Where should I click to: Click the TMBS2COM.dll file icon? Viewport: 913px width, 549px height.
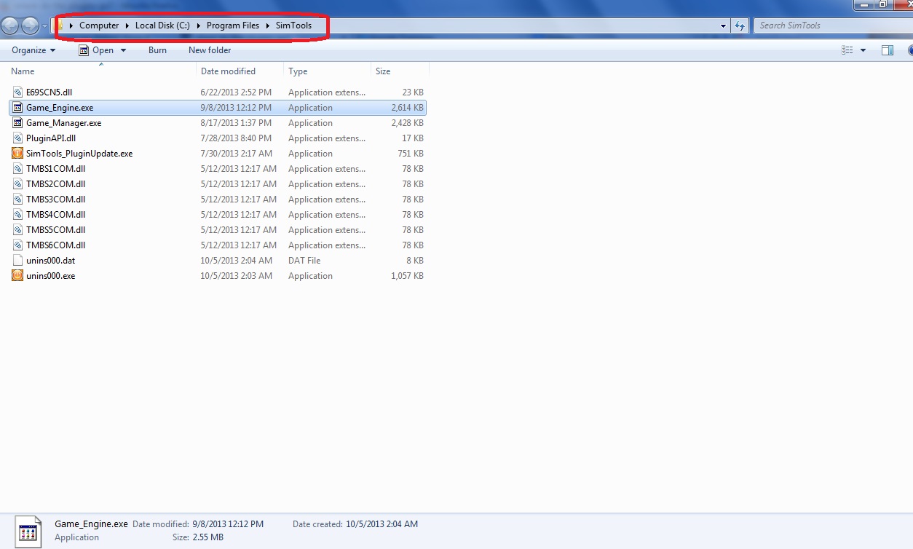click(17, 184)
